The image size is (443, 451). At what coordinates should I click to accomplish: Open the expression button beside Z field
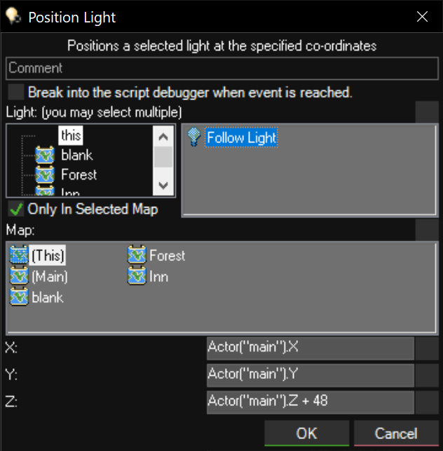point(427,402)
